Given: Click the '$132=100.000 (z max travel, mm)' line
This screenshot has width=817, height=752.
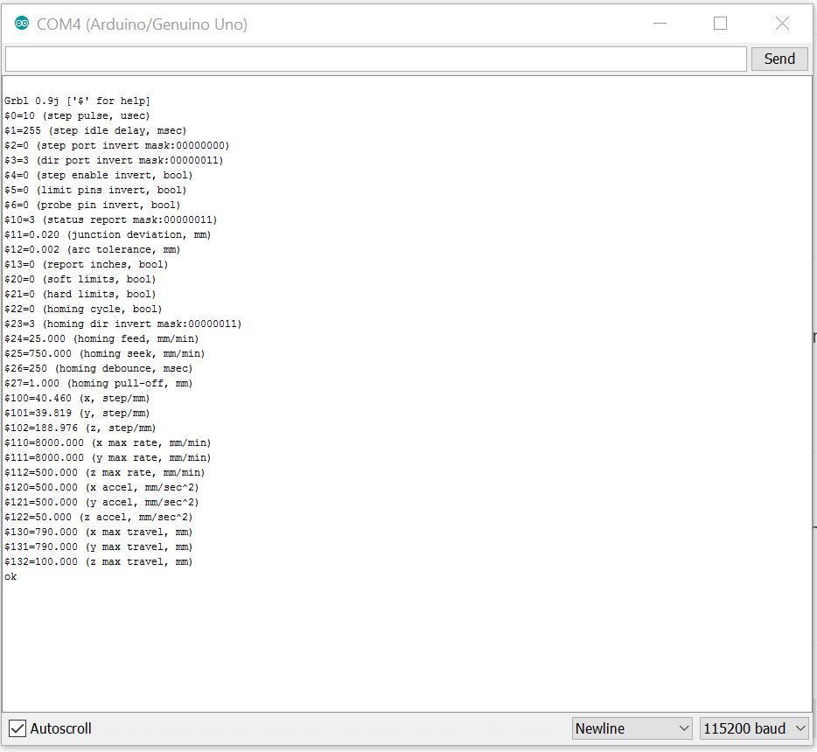Looking at the screenshot, I should 99,561.
